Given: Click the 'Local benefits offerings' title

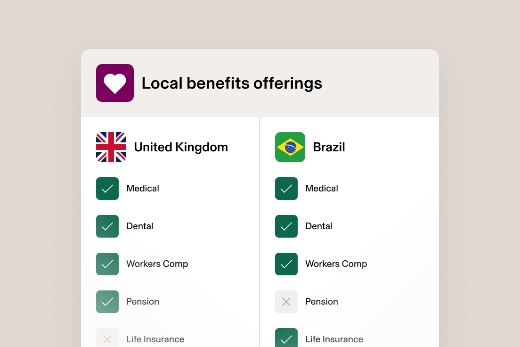Looking at the screenshot, I should [x=232, y=83].
